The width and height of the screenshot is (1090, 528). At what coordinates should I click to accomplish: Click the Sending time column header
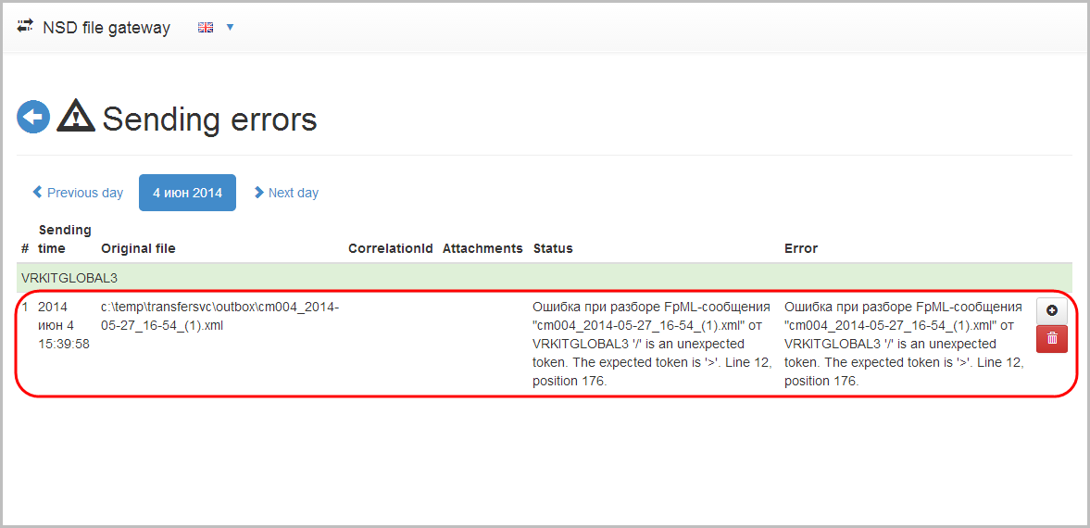65,239
